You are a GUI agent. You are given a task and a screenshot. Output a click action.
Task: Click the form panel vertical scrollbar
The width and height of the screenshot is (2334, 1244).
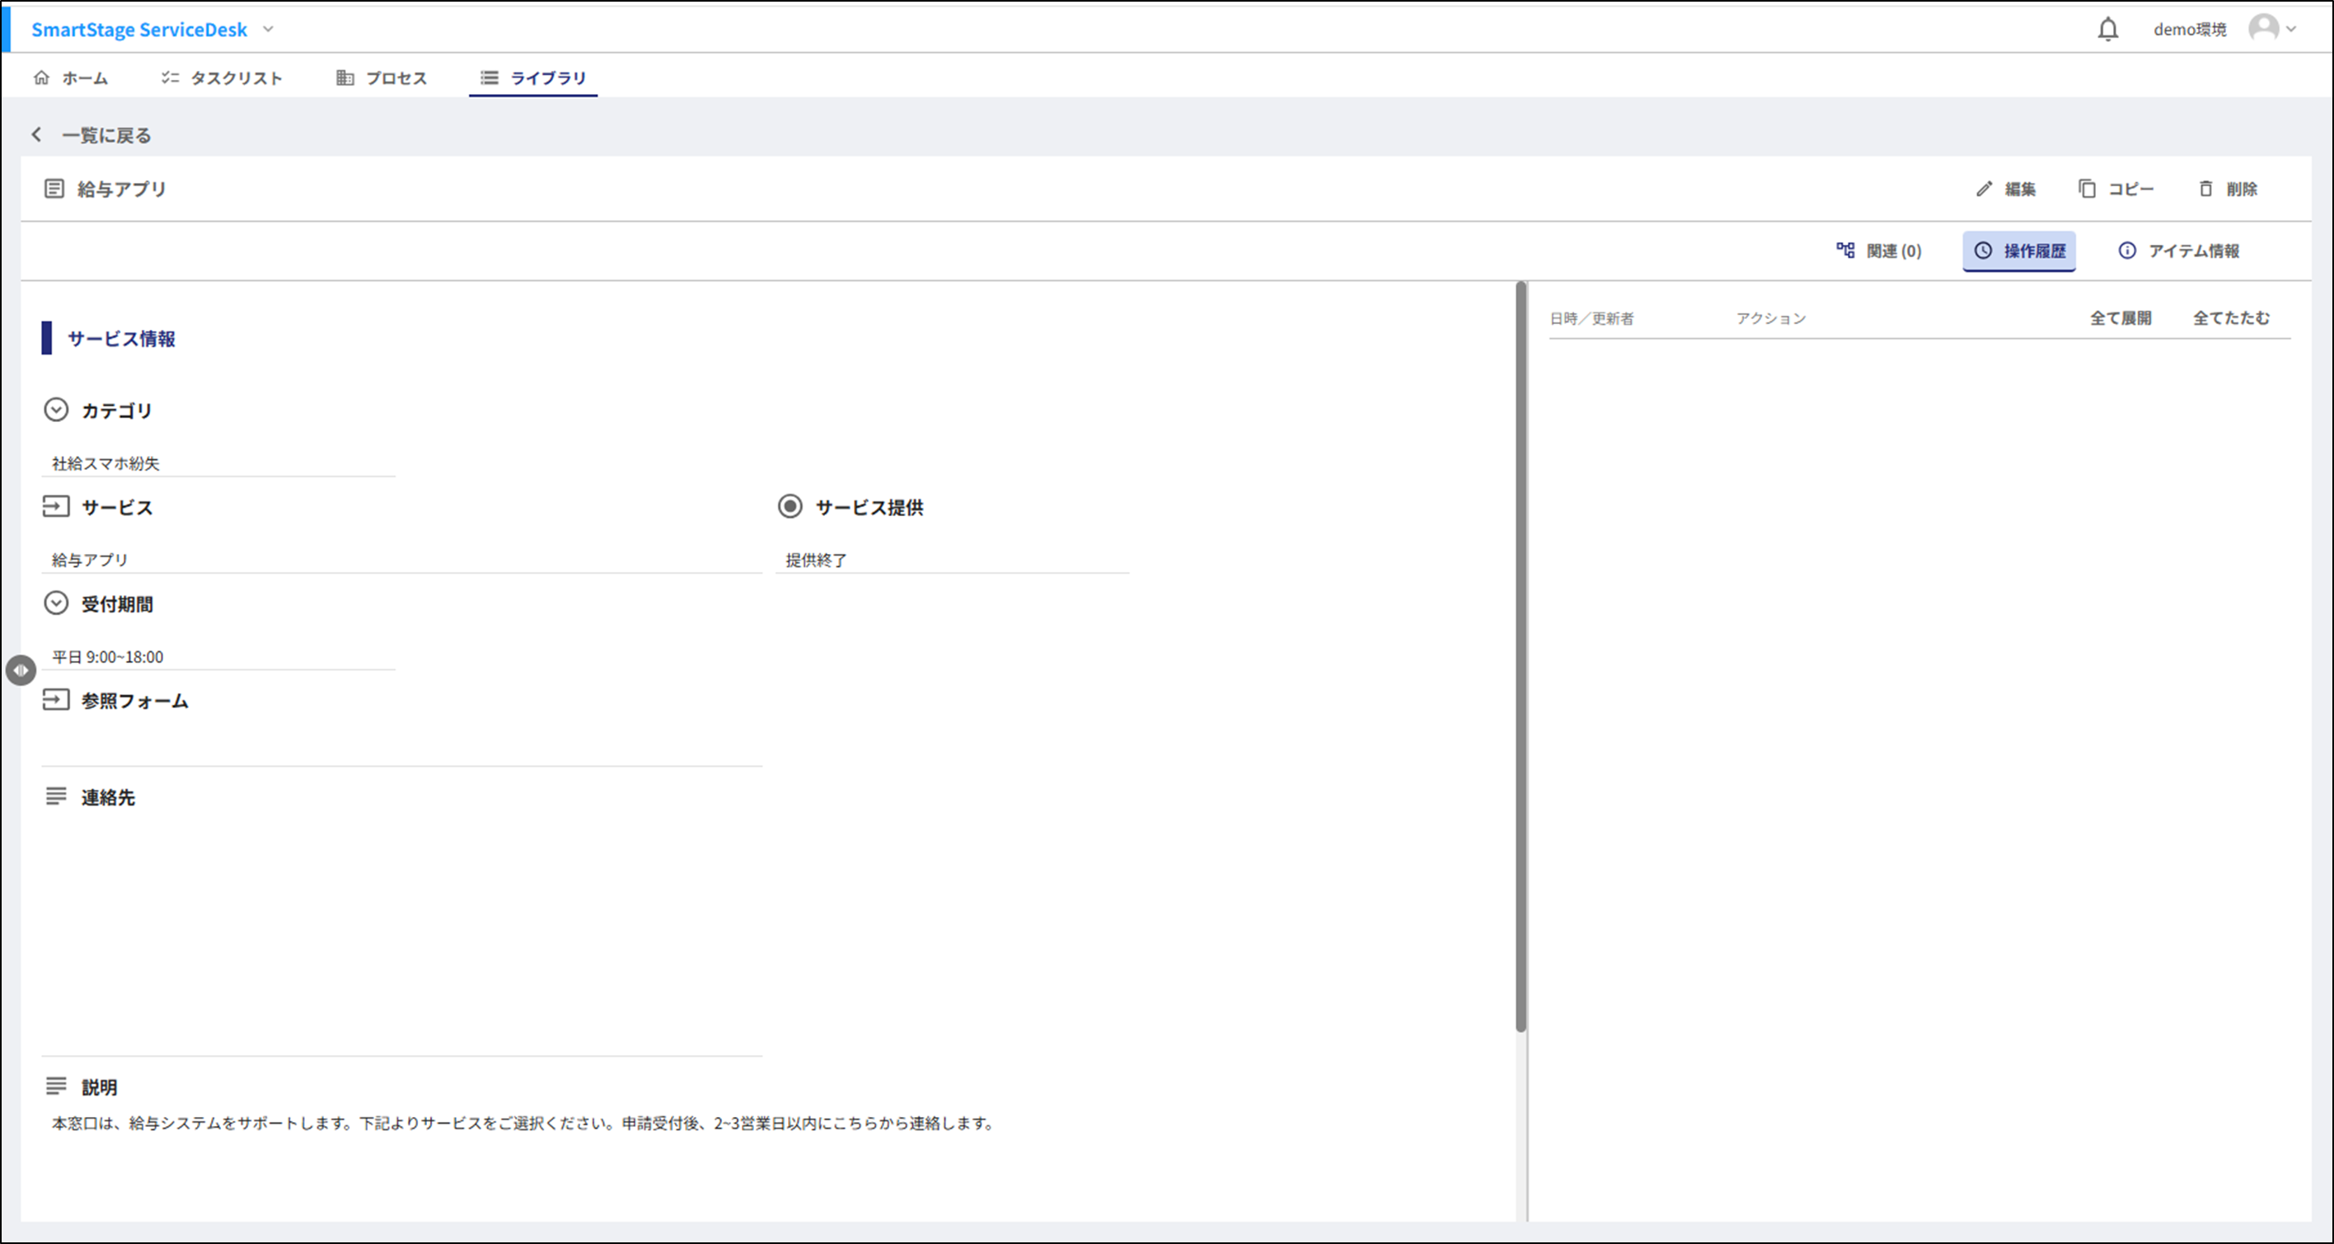coord(1521,657)
